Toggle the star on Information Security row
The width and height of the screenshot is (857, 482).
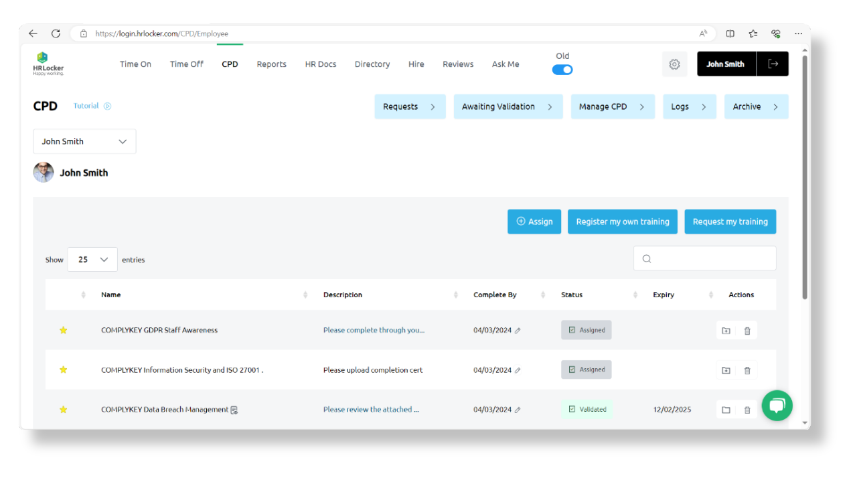tap(63, 370)
